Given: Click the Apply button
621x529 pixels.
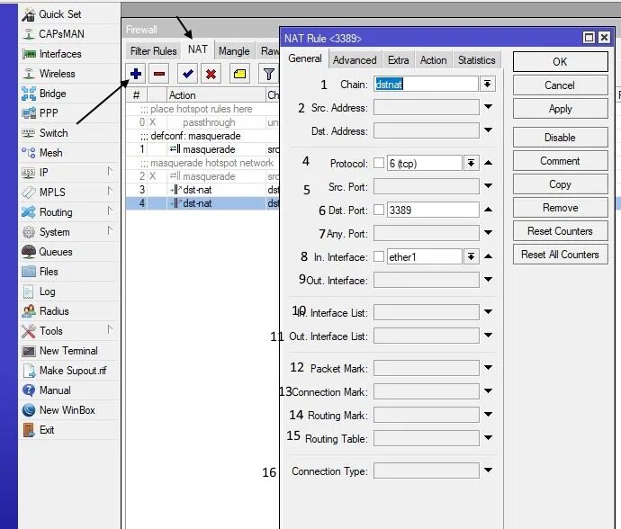Looking at the screenshot, I should [x=560, y=109].
